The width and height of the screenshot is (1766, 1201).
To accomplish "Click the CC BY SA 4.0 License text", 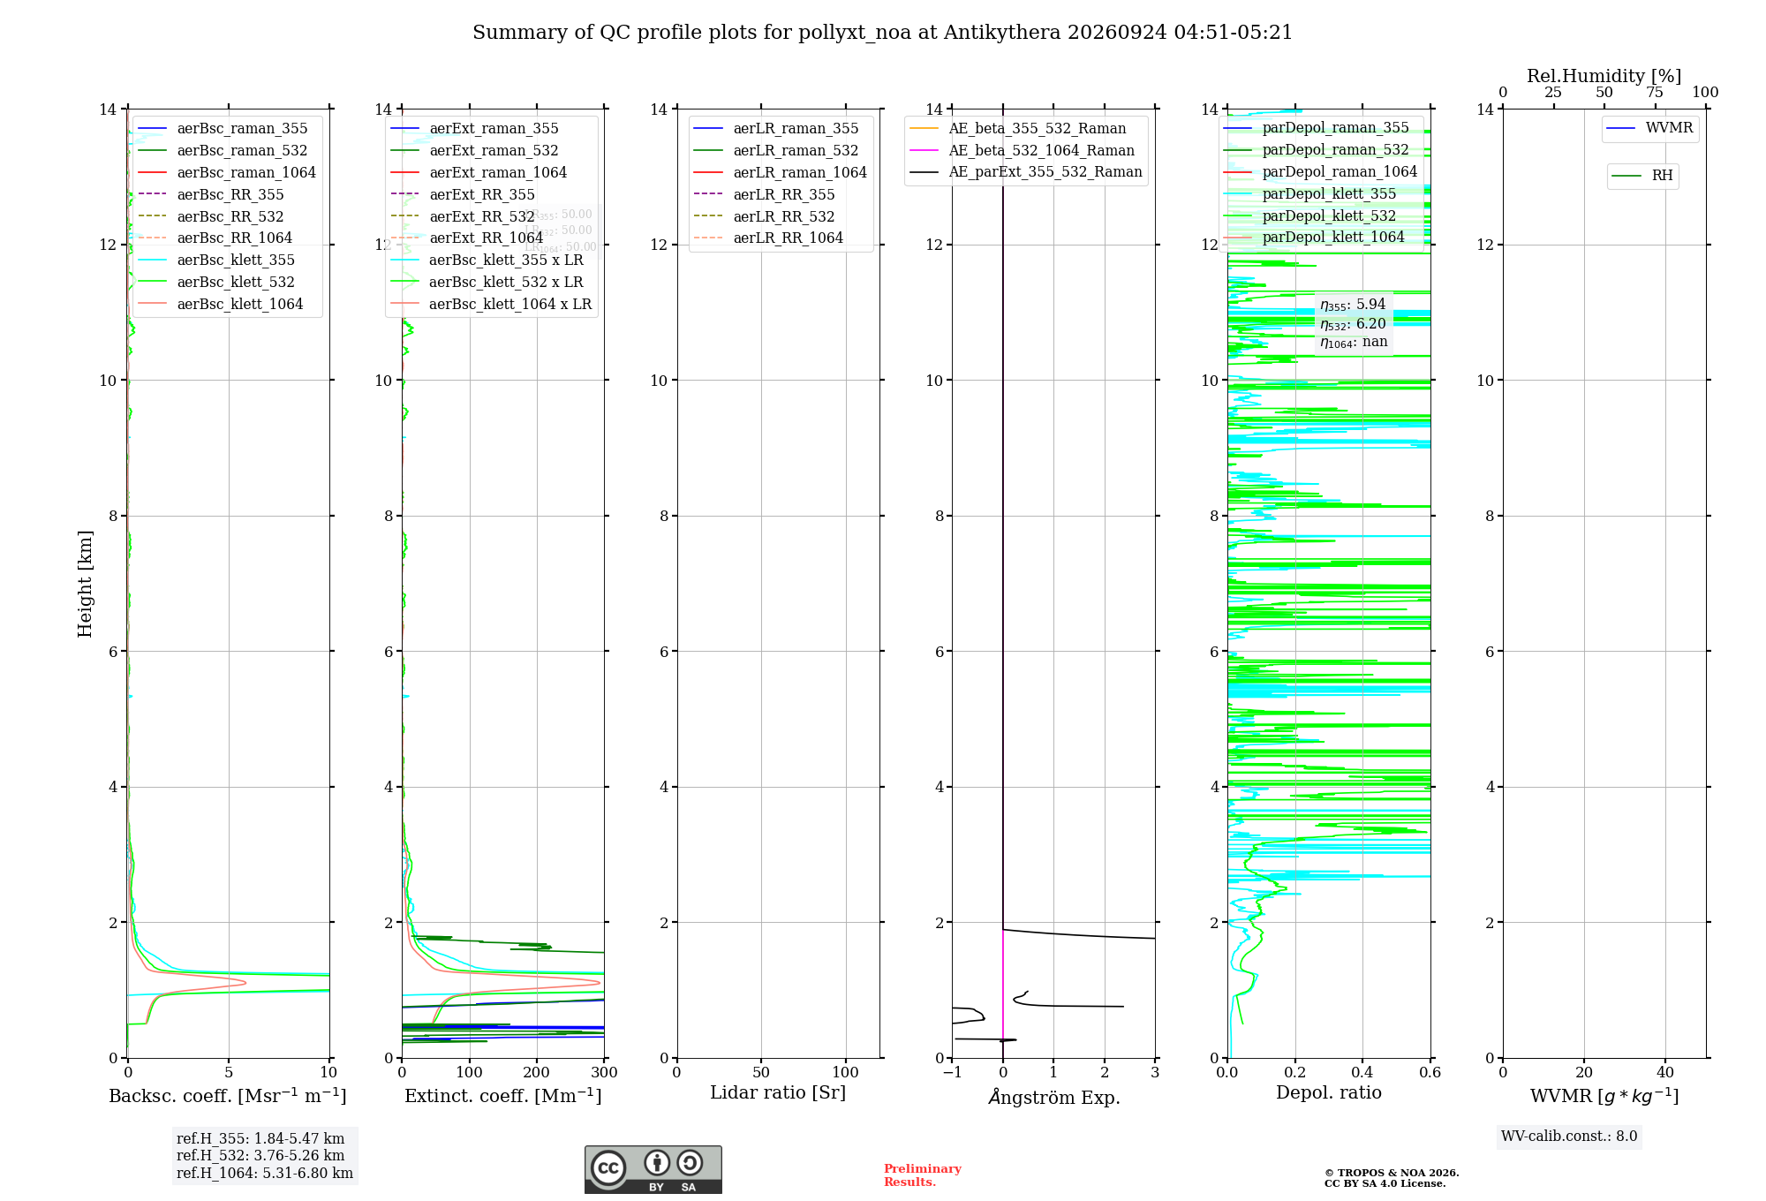I will click(x=1385, y=1184).
